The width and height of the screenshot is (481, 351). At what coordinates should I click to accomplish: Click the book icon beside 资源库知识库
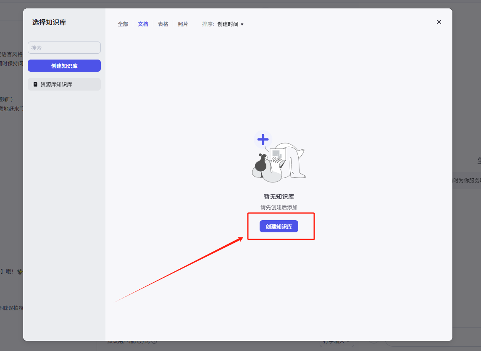pyautogui.click(x=35, y=84)
